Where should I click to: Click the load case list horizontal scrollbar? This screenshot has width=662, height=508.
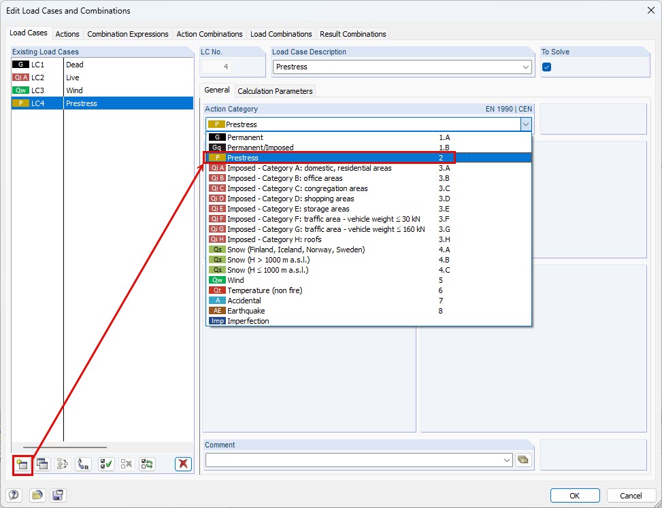coord(65,447)
